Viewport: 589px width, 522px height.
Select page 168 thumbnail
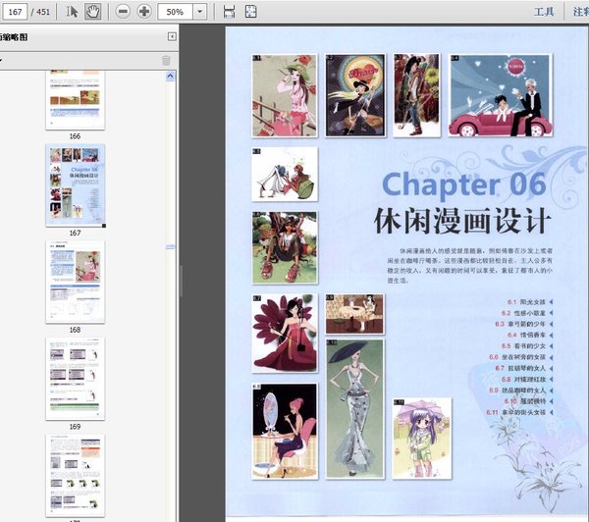(76, 282)
